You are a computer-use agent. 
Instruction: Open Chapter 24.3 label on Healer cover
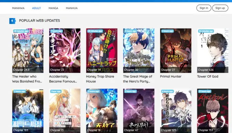pyautogui.click(x=21, y=70)
